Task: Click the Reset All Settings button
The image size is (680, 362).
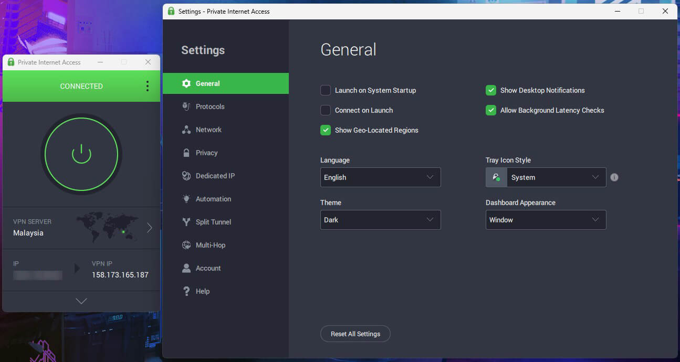Action: coord(355,334)
